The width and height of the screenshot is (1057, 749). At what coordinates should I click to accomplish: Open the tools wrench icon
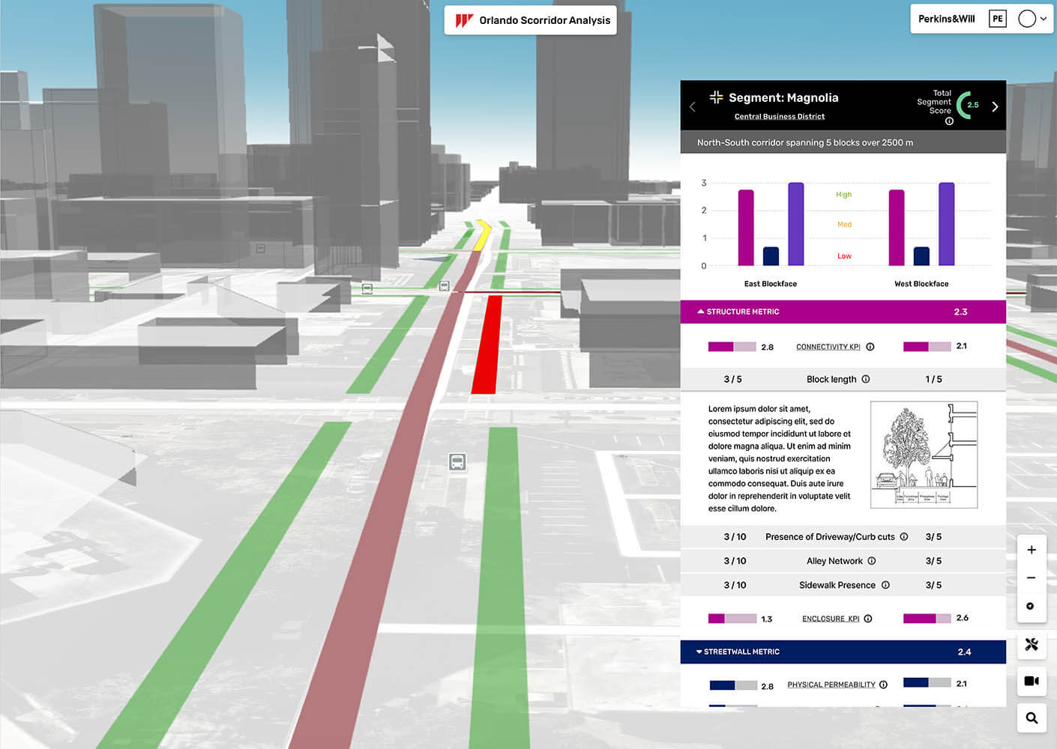pos(1032,644)
